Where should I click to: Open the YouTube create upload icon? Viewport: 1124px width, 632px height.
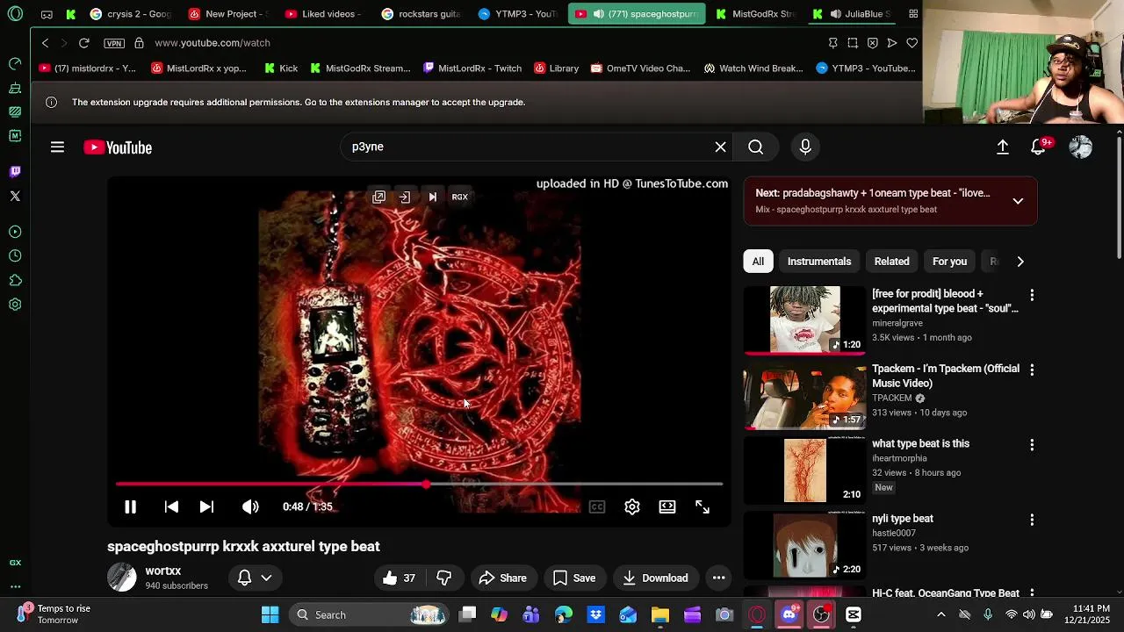pyautogui.click(x=1002, y=147)
